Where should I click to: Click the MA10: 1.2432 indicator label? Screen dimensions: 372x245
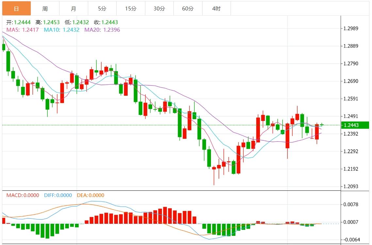click(x=62, y=30)
